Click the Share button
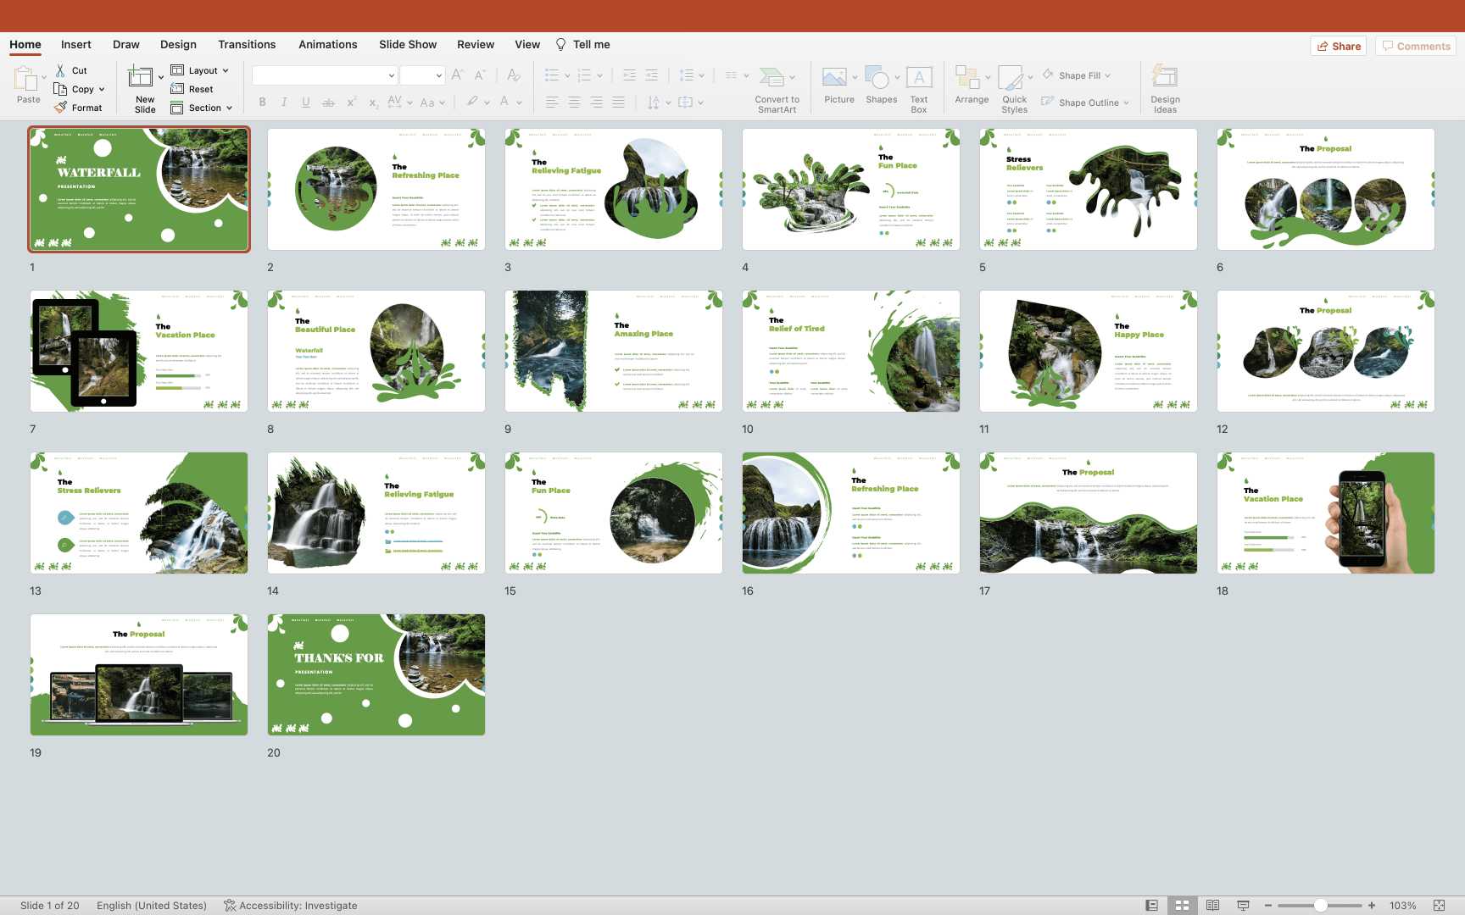 point(1340,47)
